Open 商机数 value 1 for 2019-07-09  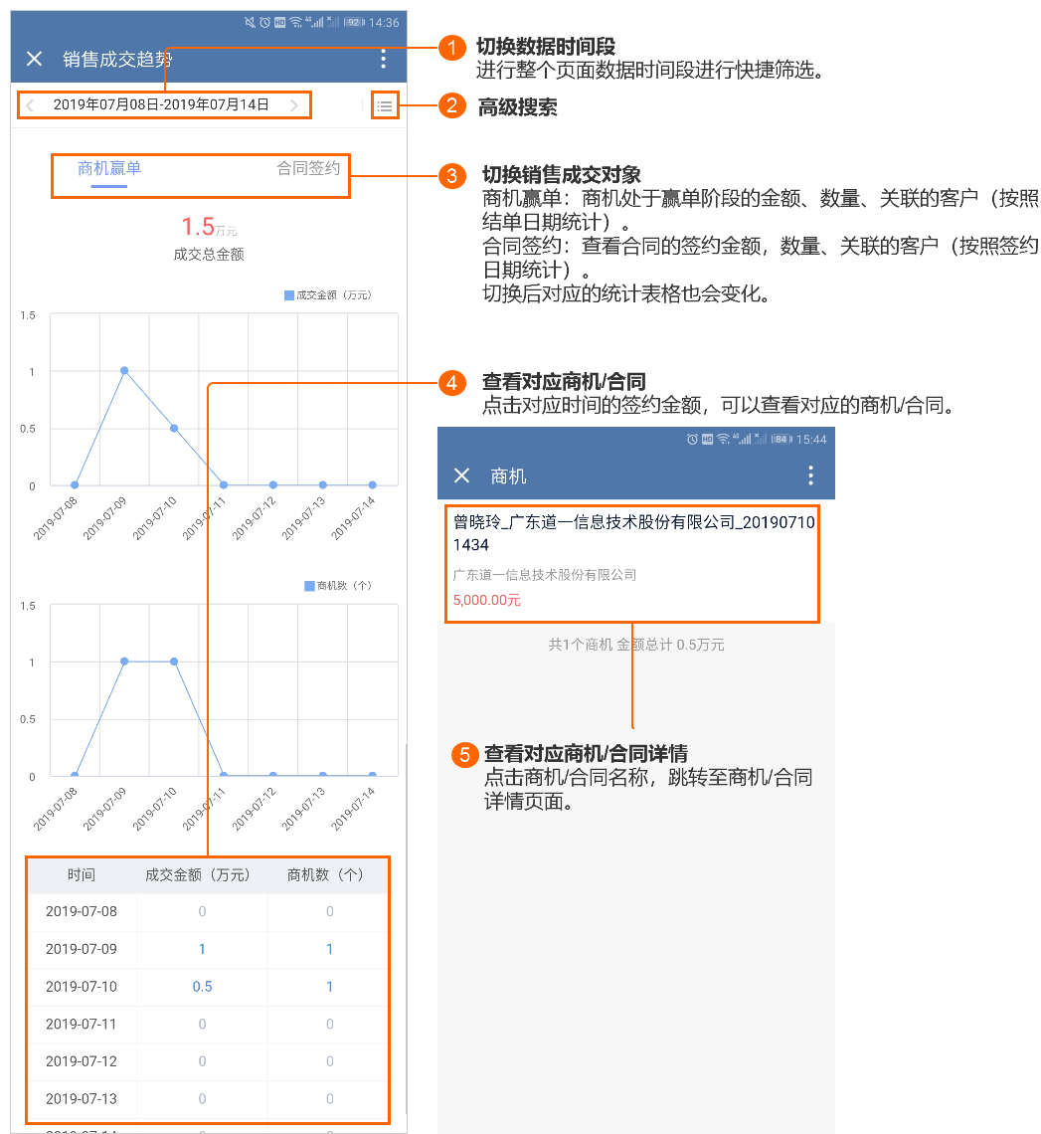[x=330, y=949]
